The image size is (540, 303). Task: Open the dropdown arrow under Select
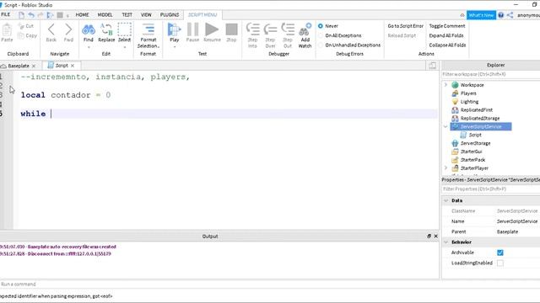click(x=124, y=47)
